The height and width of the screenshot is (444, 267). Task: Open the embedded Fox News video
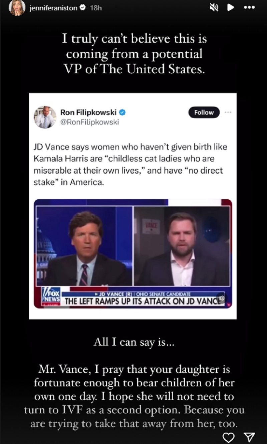(133, 254)
